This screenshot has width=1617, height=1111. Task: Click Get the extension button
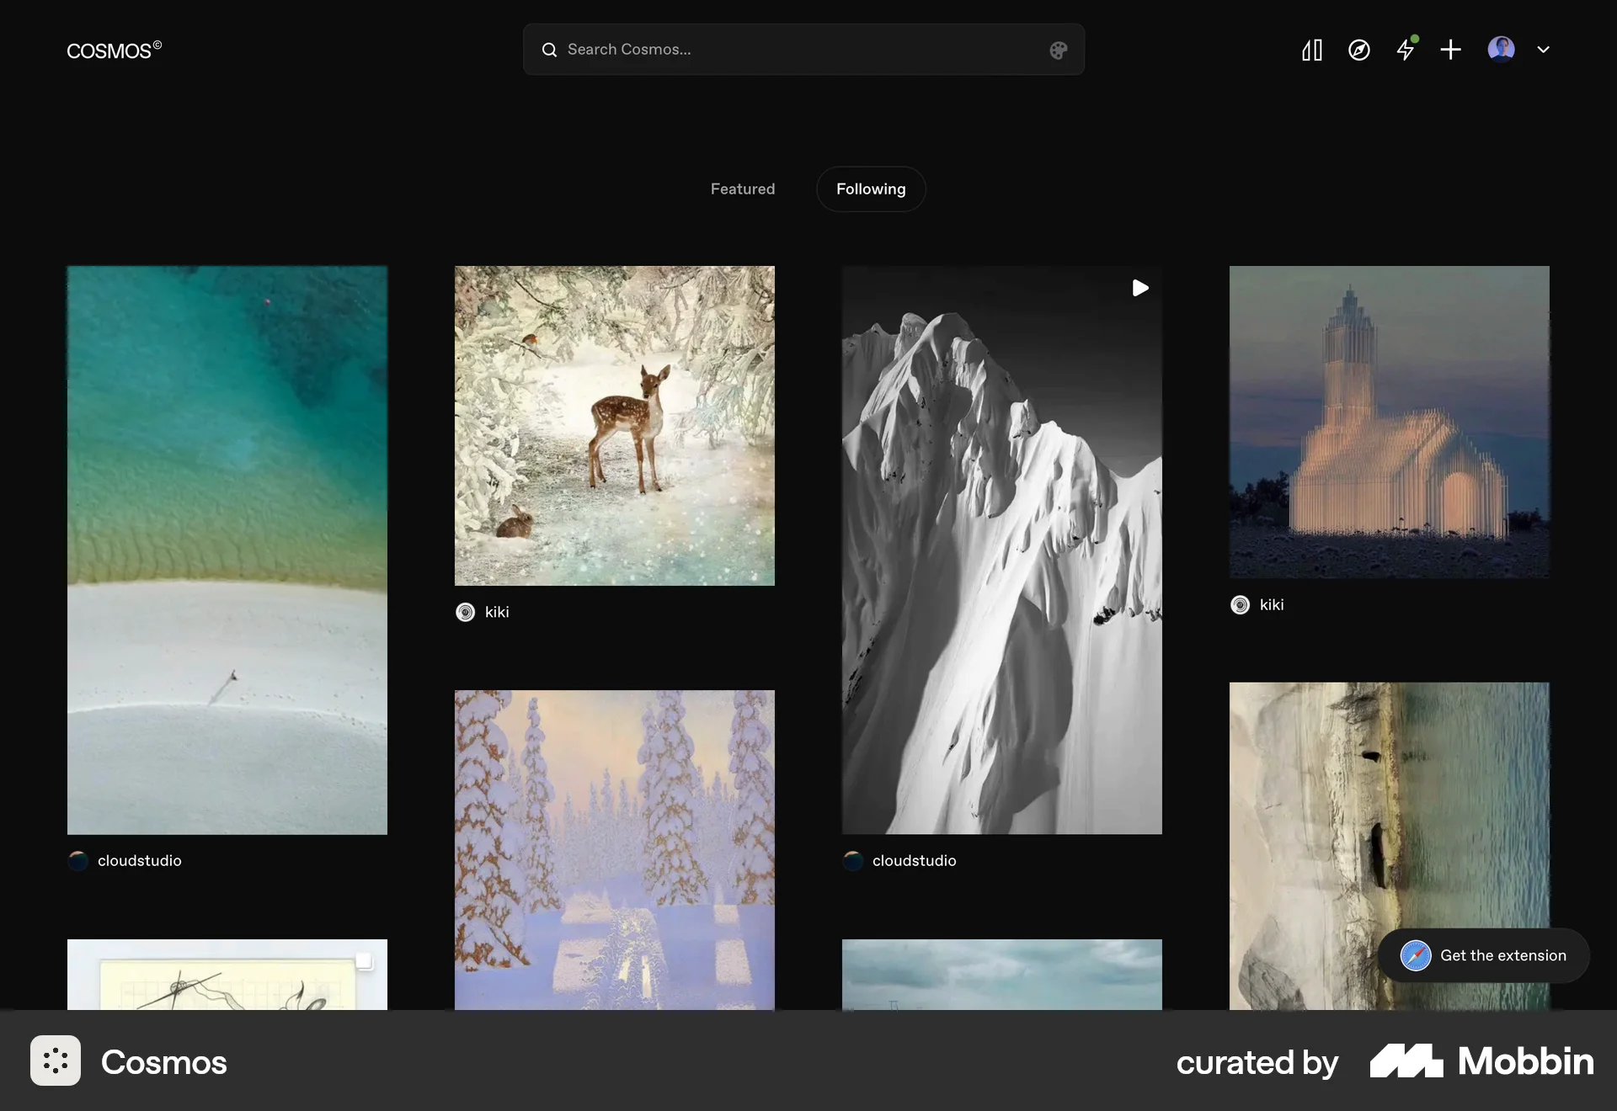tap(1502, 955)
